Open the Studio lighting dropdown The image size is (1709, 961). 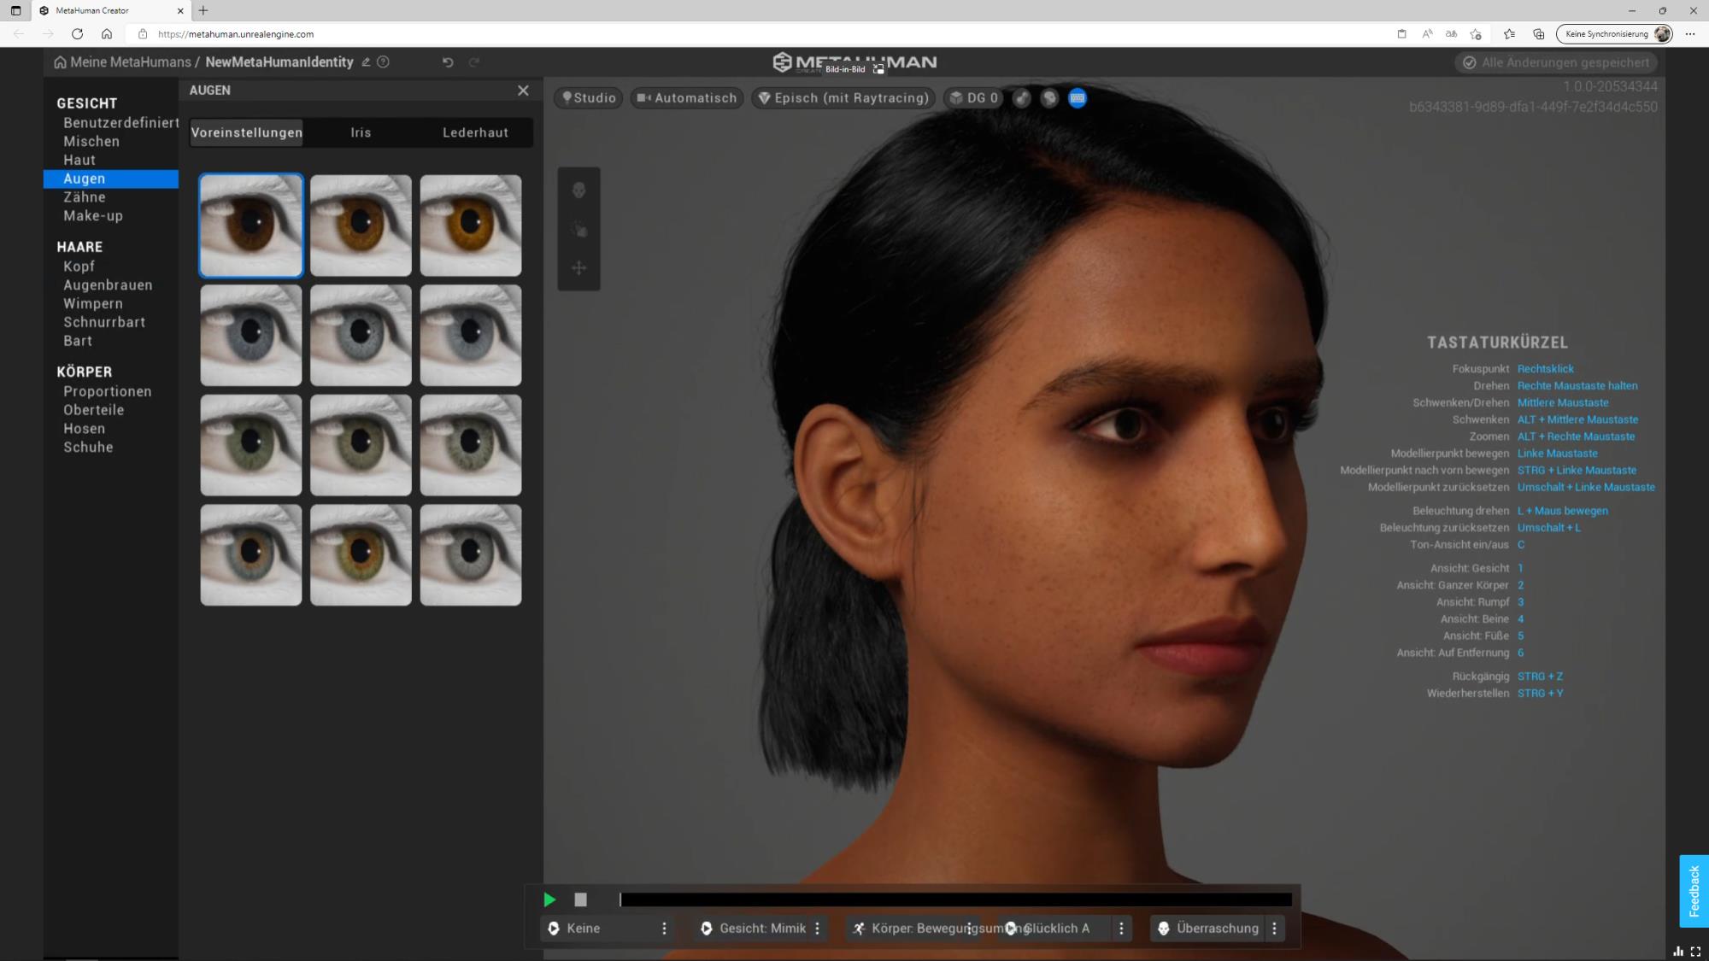589,98
